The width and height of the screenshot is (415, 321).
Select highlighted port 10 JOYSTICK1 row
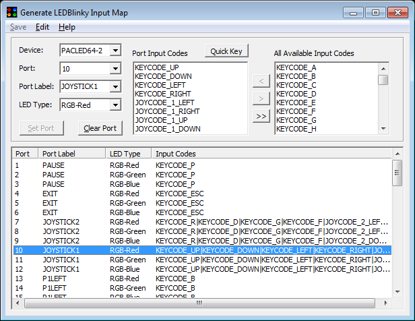[x=203, y=250]
